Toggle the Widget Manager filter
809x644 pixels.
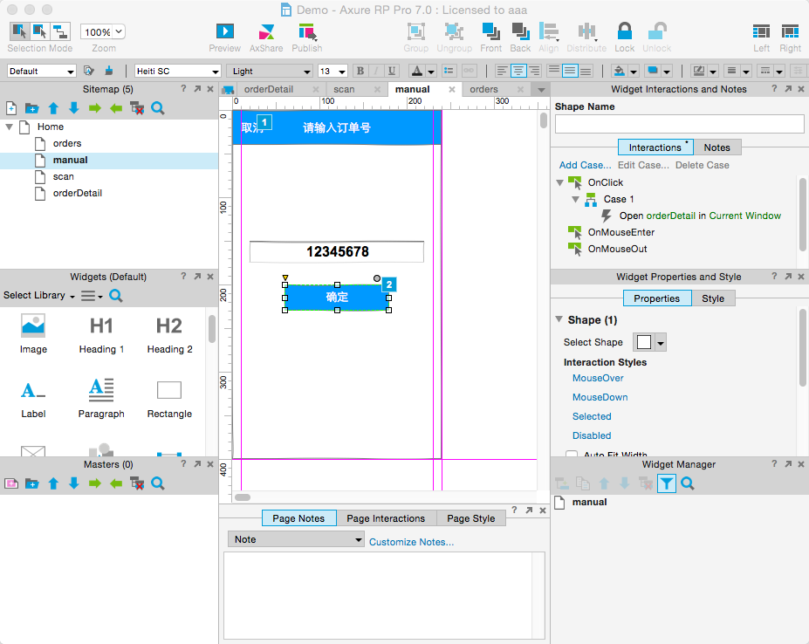point(667,483)
